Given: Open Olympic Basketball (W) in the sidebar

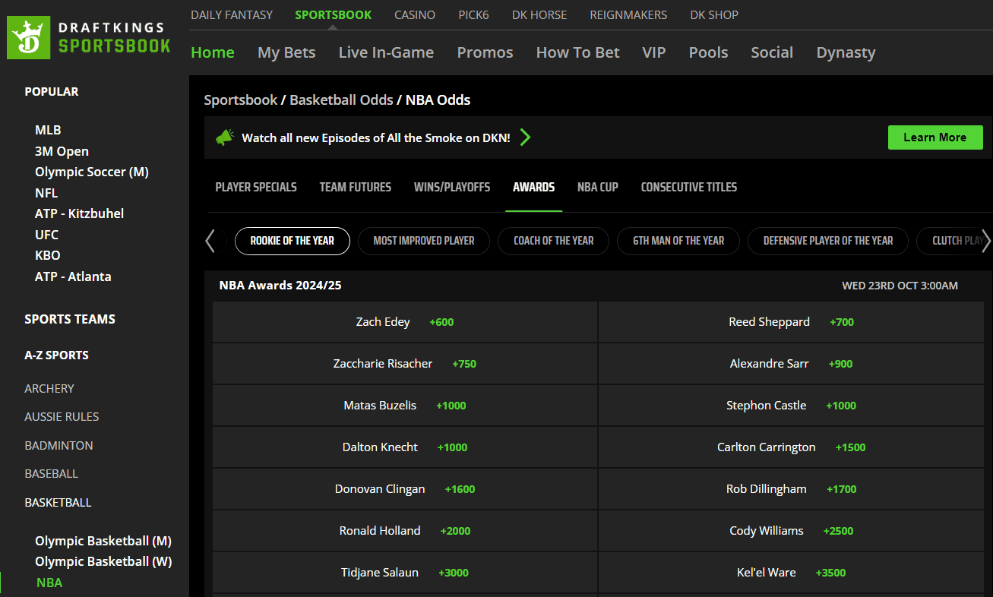Looking at the screenshot, I should pos(103,561).
